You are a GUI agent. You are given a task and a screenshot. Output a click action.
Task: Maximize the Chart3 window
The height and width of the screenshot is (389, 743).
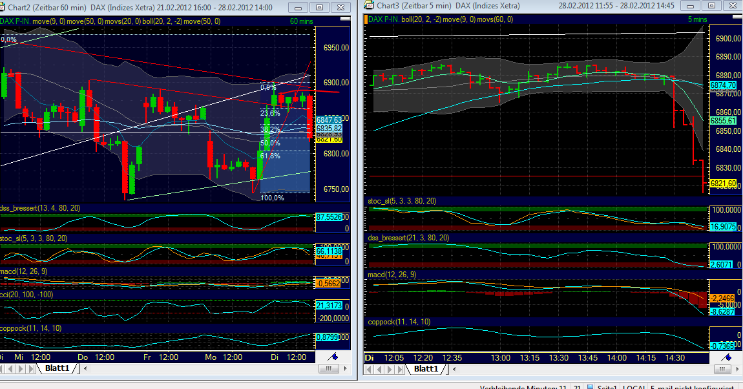[712, 6]
